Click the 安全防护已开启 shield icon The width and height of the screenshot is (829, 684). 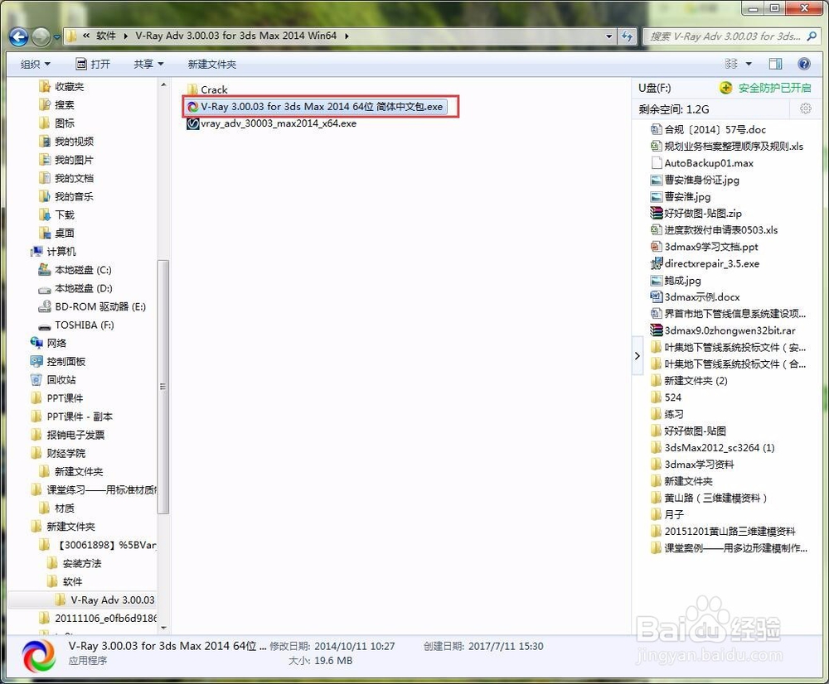726,88
